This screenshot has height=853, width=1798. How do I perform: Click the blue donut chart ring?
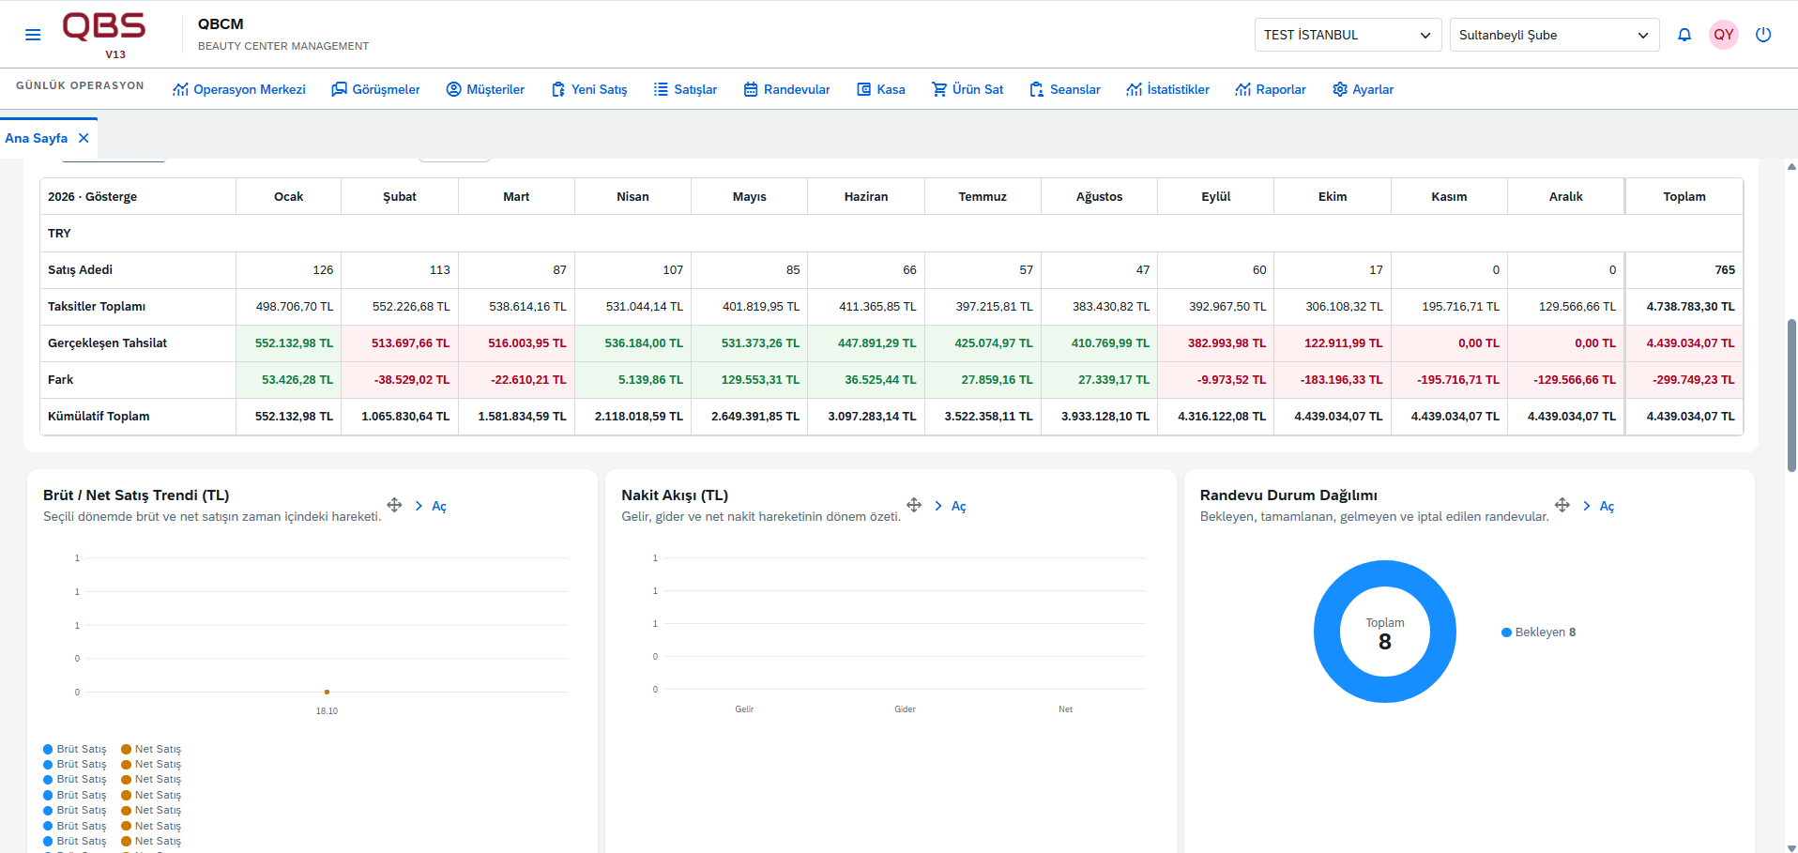[1327, 632]
